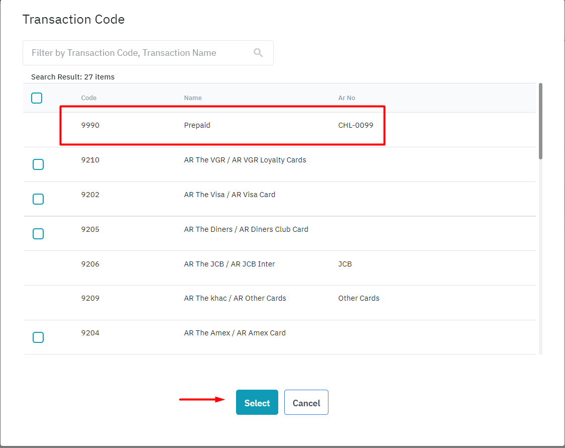
Task: Enable the AR Amex Card checkbox
Action: [38, 337]
